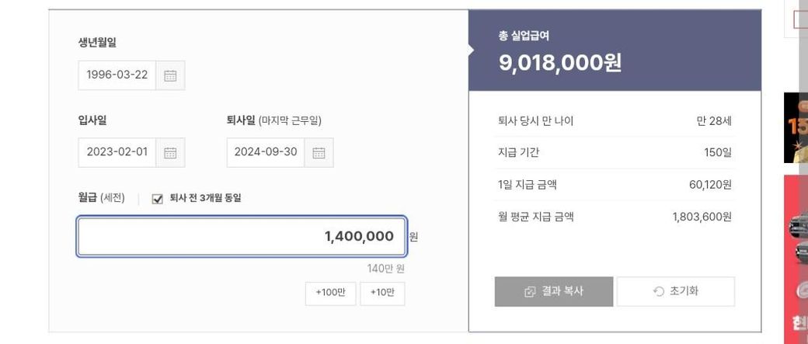Click the 생년월일 date field 1996-03-22
Image resolution: width=808 pixels, height=344 pixels.
click(117, 75)
